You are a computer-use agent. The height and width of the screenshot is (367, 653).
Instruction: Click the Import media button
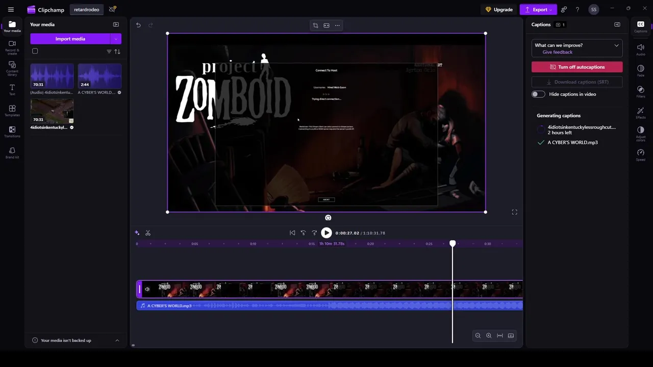click(70, 39)
